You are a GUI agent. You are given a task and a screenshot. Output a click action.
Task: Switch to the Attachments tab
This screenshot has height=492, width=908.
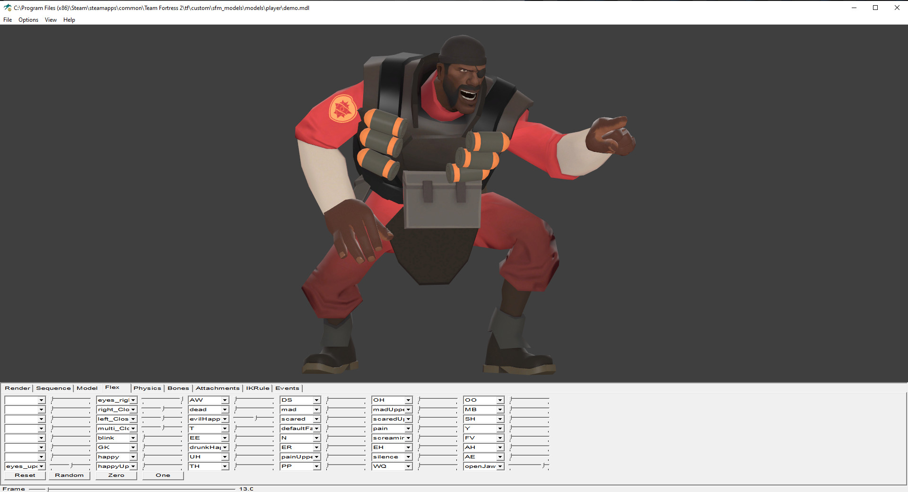218,388
